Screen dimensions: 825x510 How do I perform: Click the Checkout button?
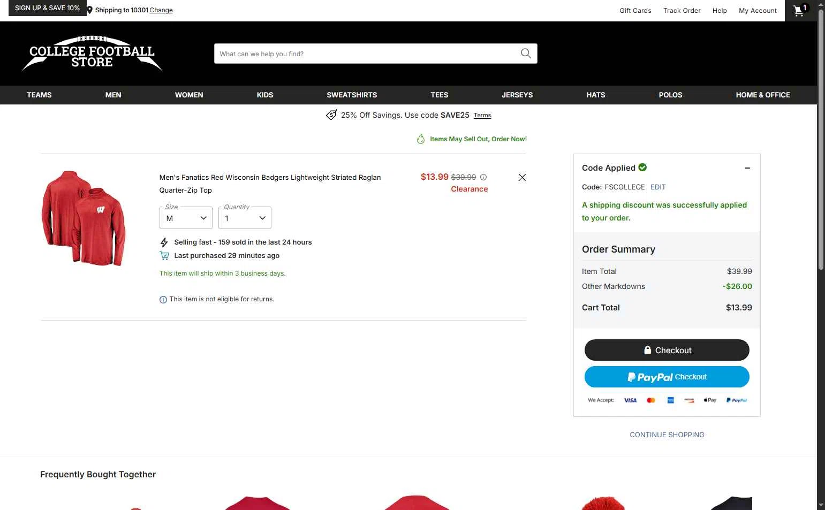[x=667, y=350]
